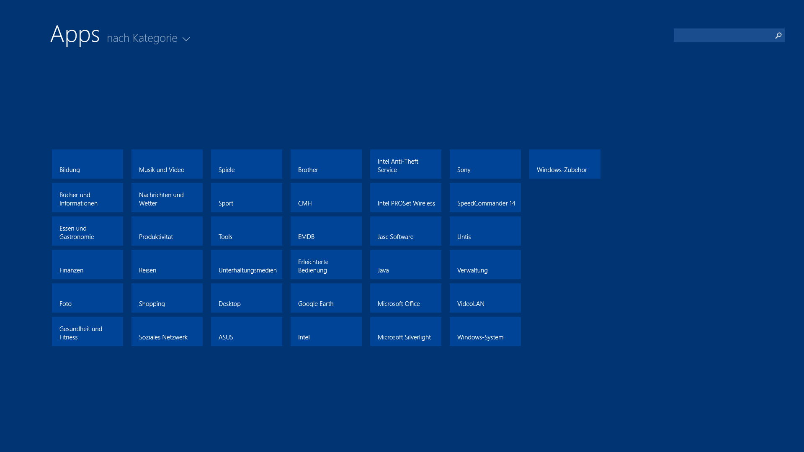
Task: Open Windows-Zubehör category tile
Action: pos(564,164)
